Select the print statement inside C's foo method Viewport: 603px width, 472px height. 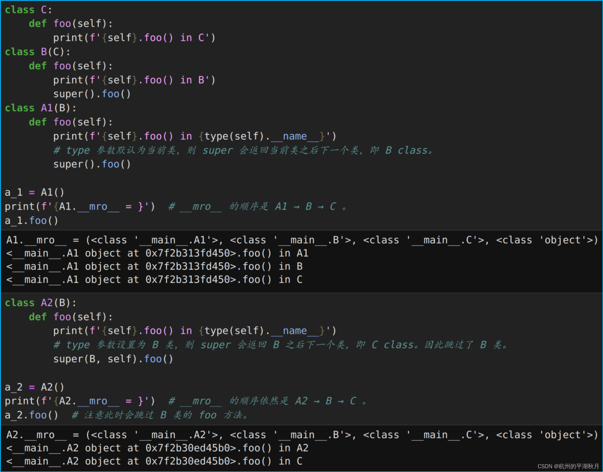click(134, 37)
